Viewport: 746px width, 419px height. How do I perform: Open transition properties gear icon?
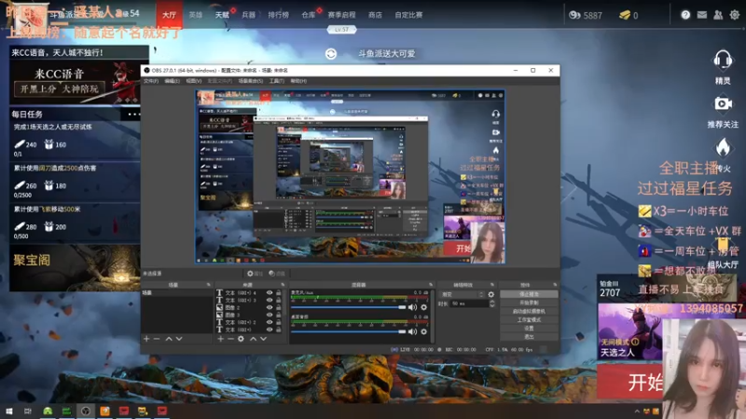[x=491, y=294]
